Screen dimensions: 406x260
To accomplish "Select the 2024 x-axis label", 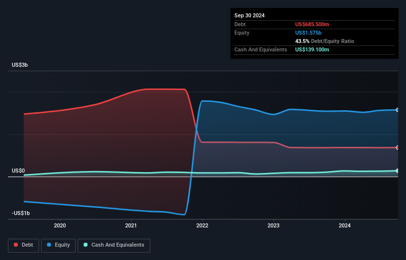I will 345,225.
